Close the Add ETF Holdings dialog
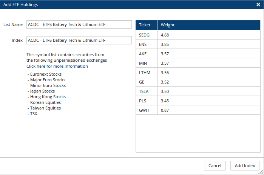Screen dimensions: 264x175 click(x=258, y=5)
